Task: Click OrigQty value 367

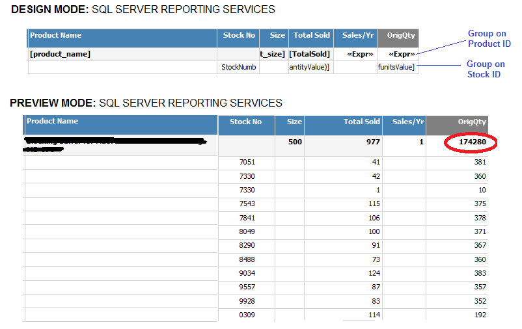Action: (480, 245)
